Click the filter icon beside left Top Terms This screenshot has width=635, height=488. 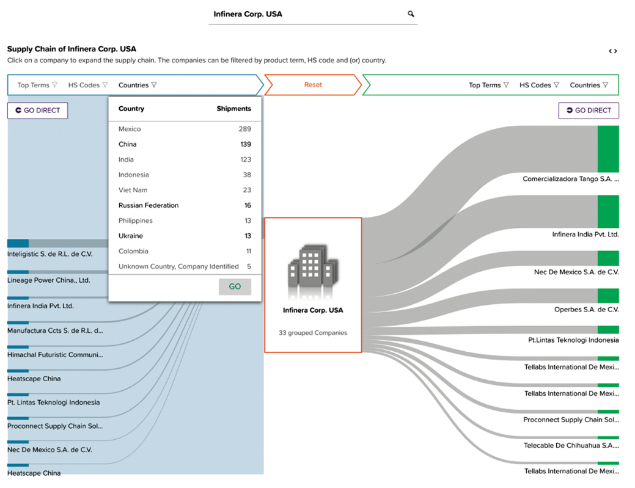pyautogui.click(x=54, y=86)
